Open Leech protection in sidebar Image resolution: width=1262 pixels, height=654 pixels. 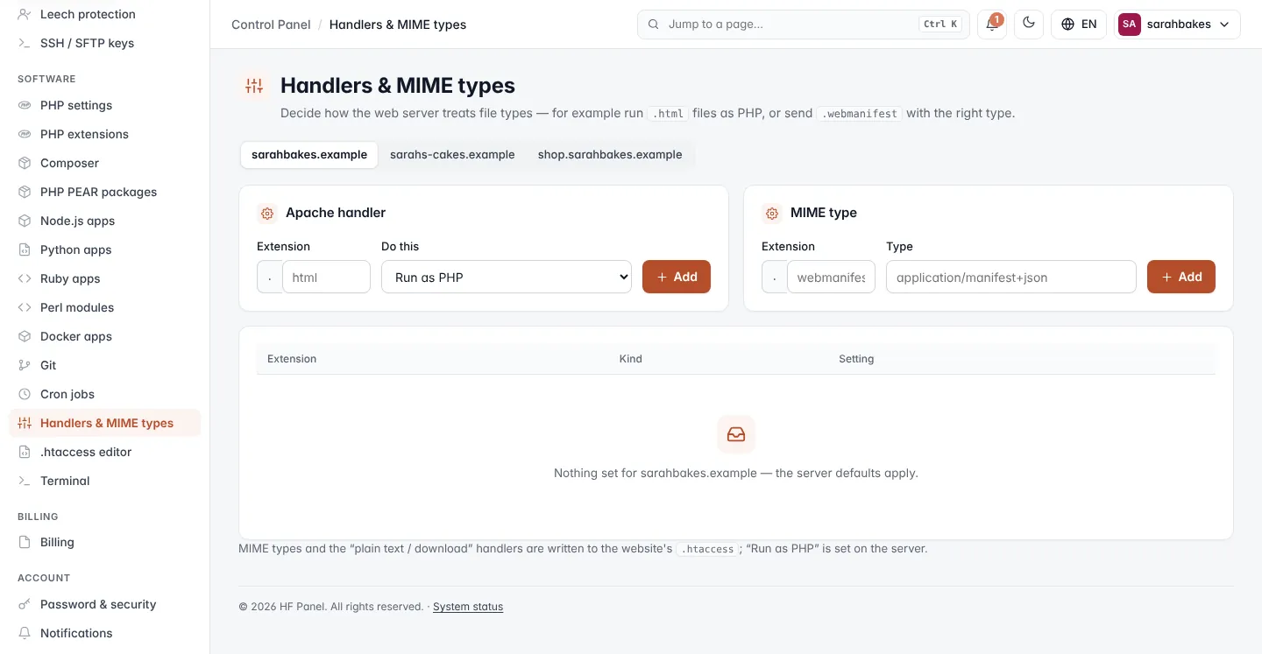[104, 14]
